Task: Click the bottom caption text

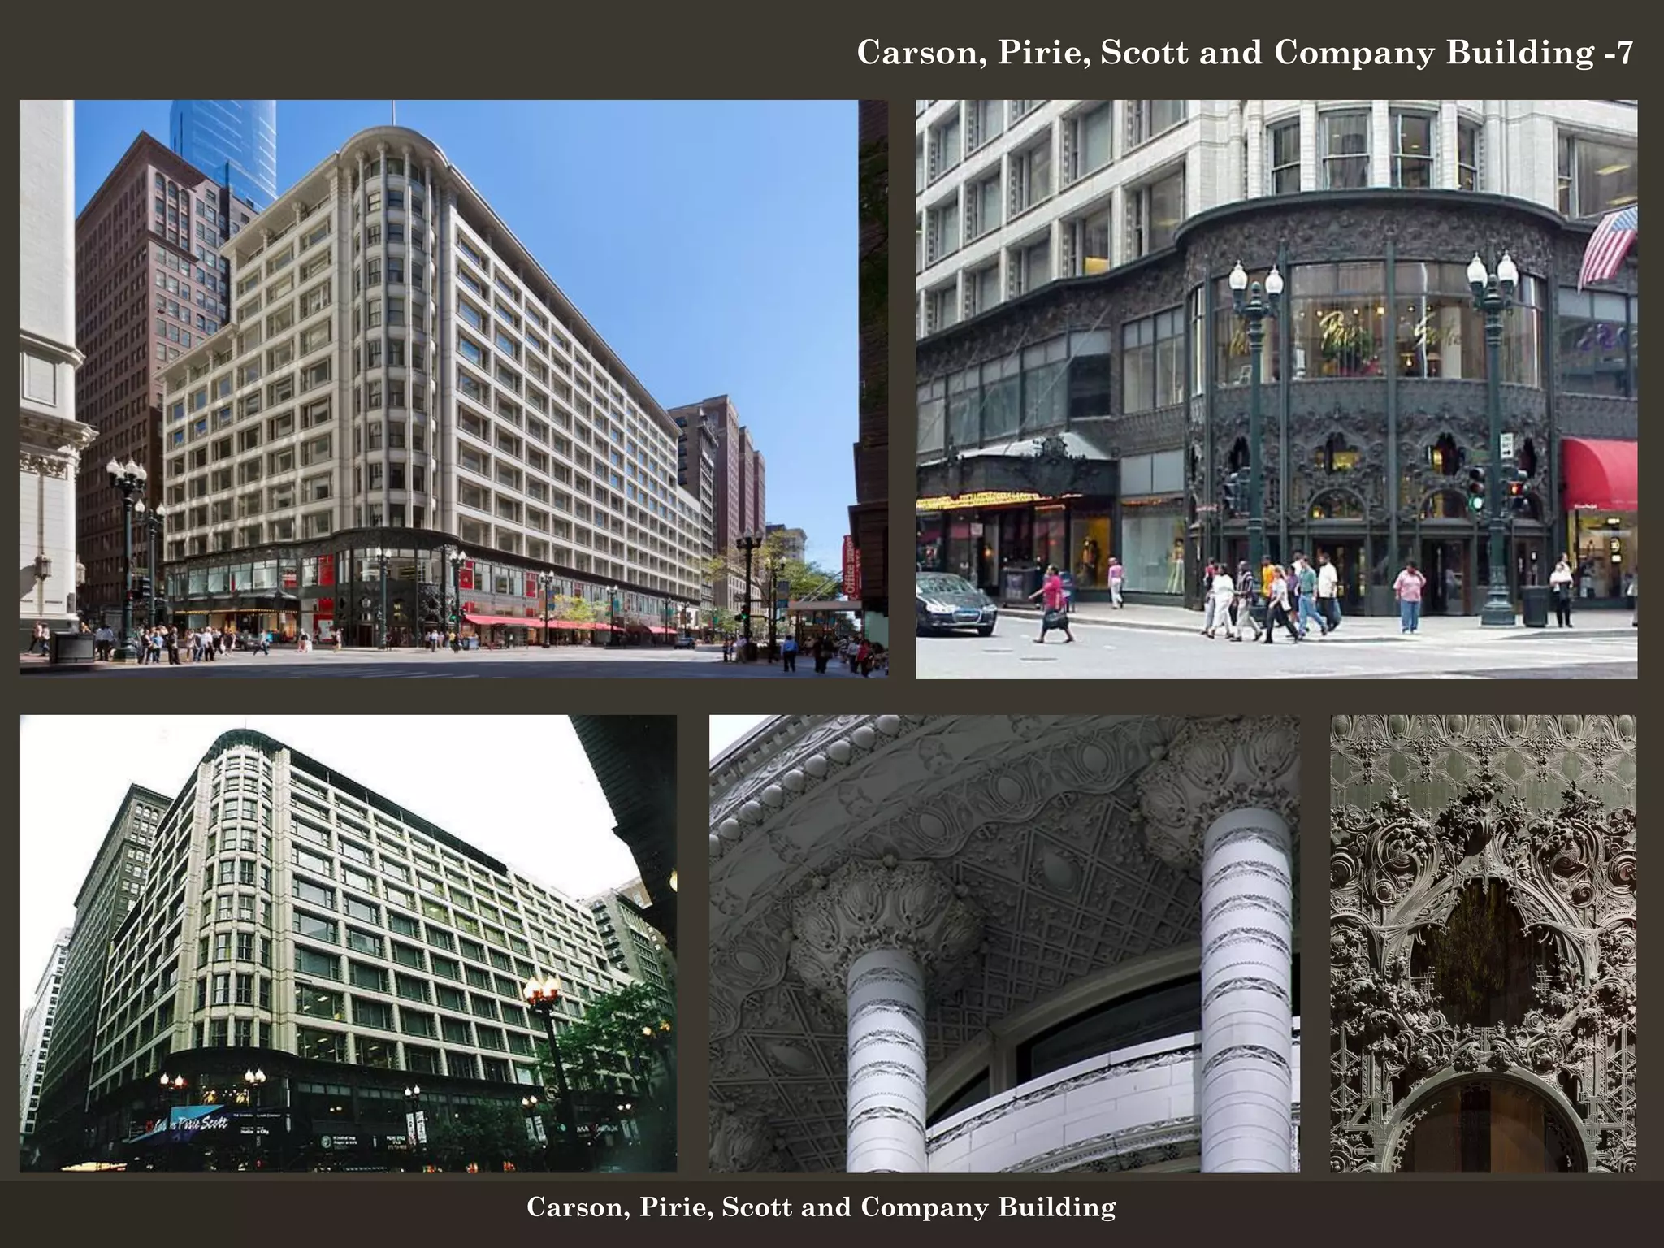Action: coord(821,1207)
